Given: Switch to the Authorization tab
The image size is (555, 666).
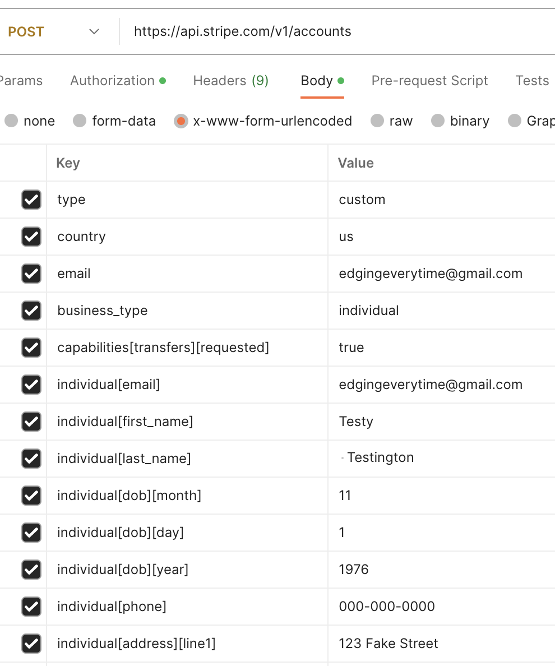Looking at the screenshot, I should (x=118, y=81).
